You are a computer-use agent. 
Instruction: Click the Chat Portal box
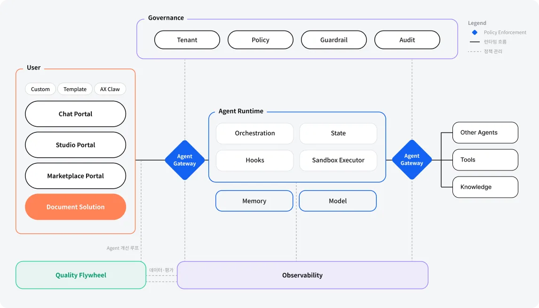click(x=75, y=114)
